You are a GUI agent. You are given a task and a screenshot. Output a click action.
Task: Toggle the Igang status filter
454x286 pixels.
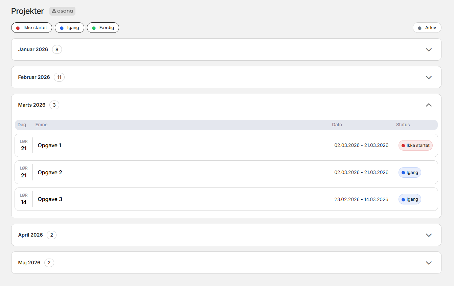click(x=69, y=28)
